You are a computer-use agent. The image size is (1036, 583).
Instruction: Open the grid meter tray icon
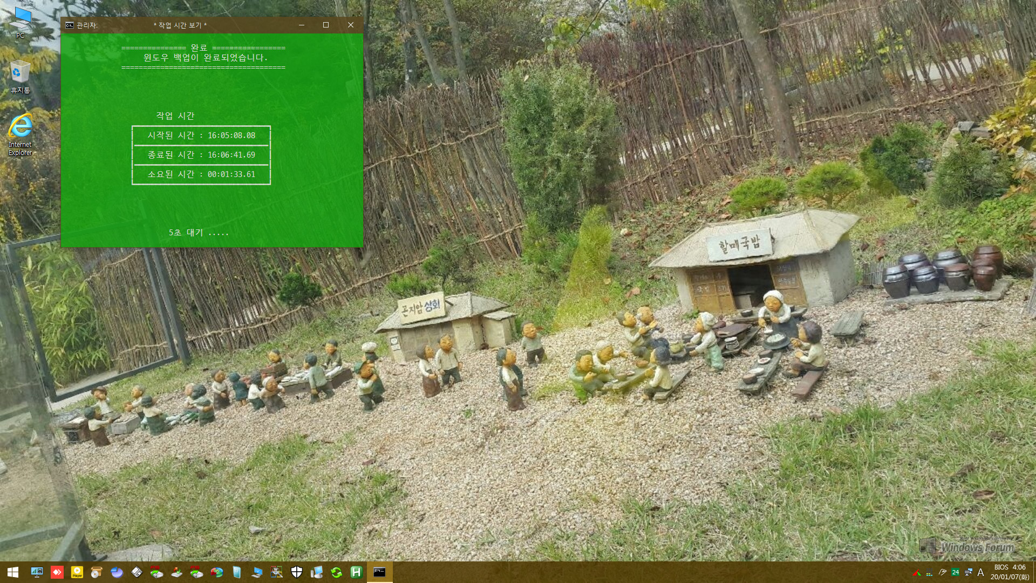(929, 573)
